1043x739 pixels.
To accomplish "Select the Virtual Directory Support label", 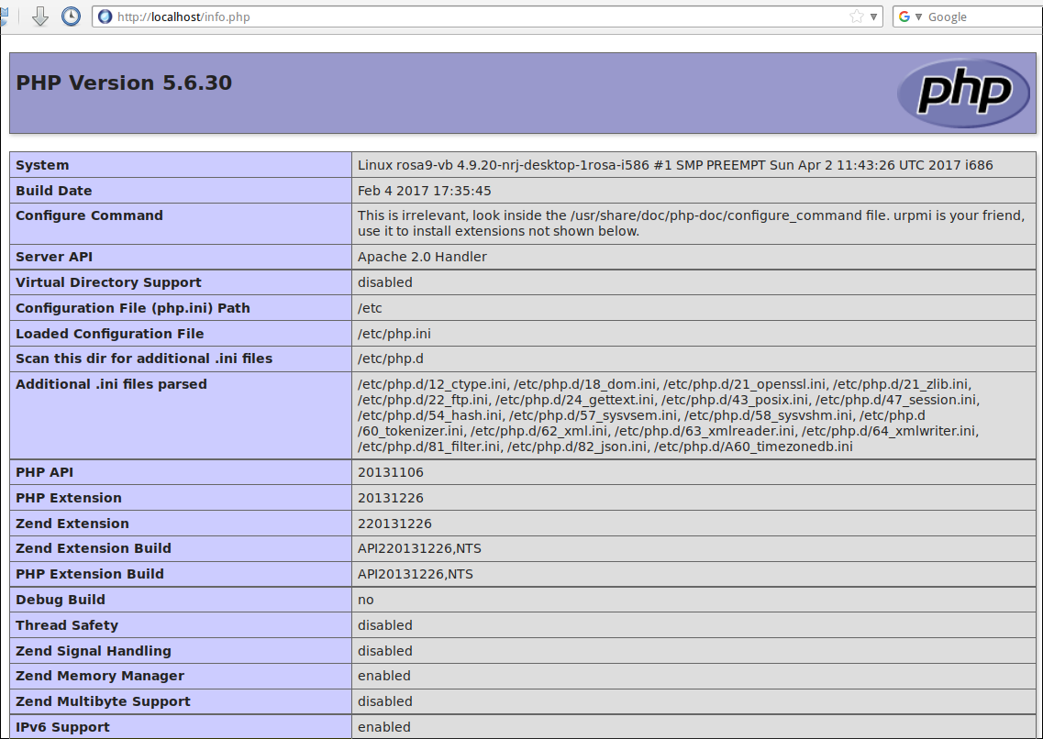I will pos(108,282).
